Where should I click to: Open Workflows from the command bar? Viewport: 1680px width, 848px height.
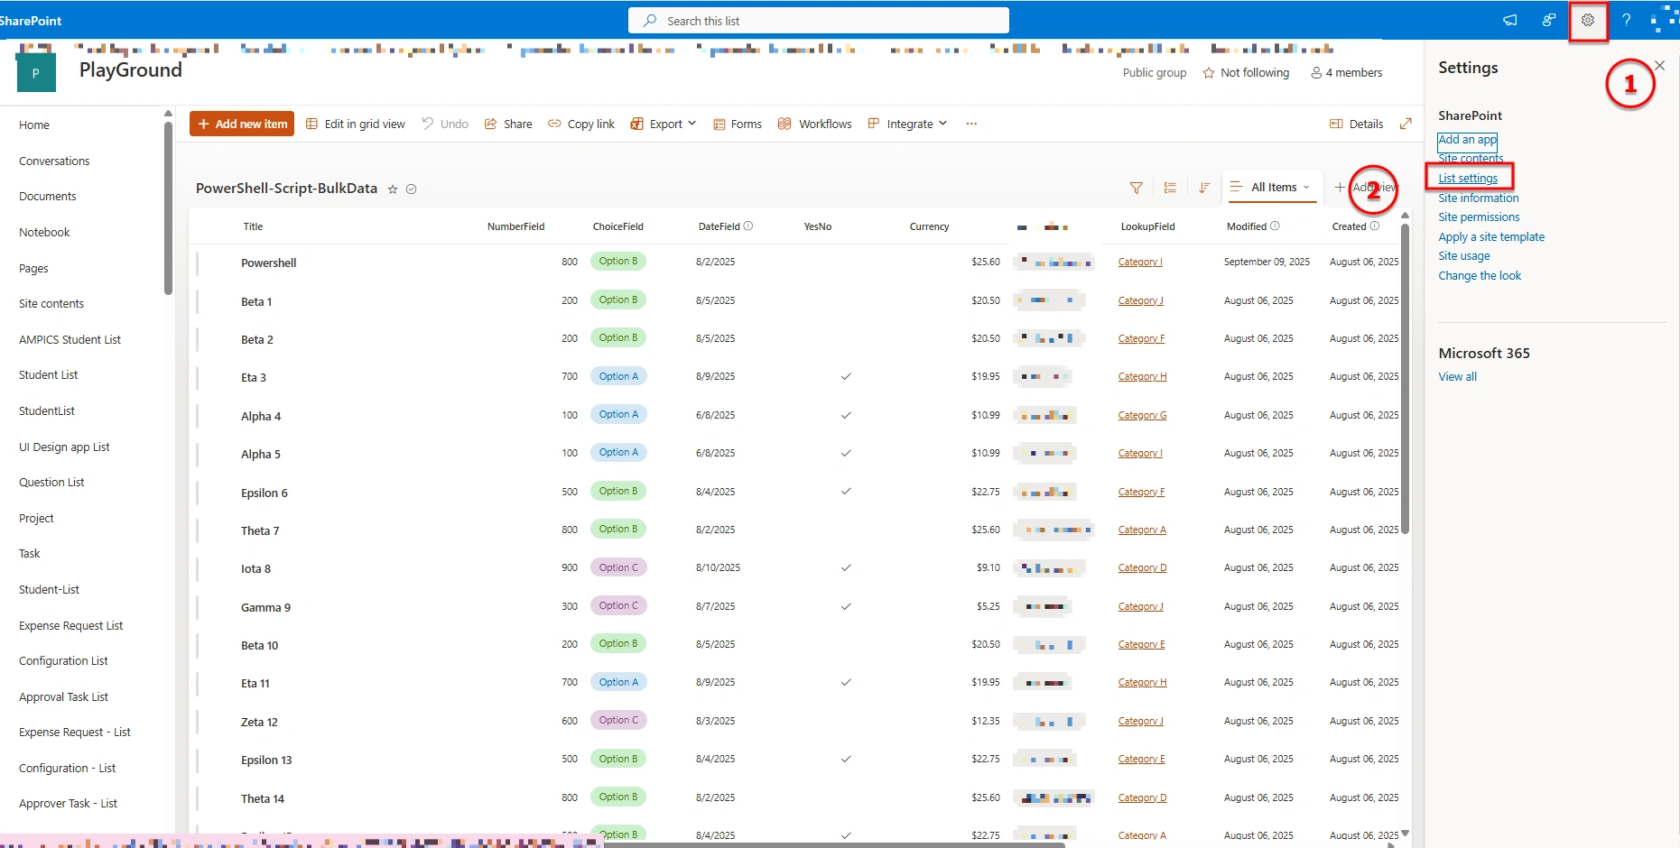click(814, 124)
